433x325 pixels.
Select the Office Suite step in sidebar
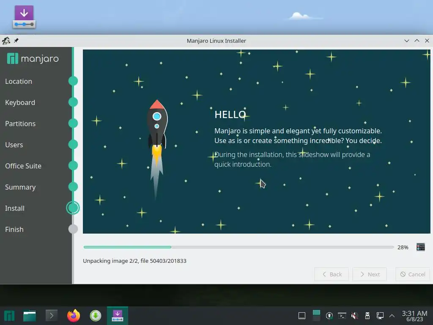pyautogui.click(x=23, y=166)
